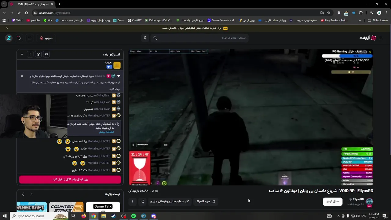
Task: Show chat participants list icon
Action: point(46,54)
